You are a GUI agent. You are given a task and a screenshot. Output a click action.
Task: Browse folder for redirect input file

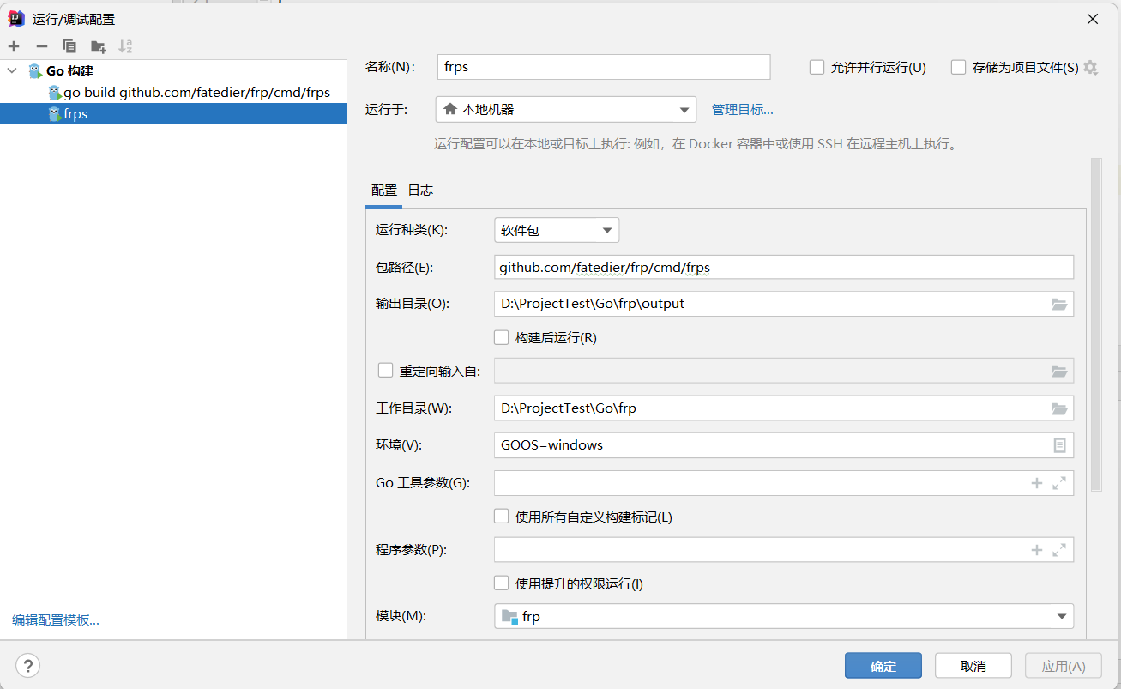1059,371
